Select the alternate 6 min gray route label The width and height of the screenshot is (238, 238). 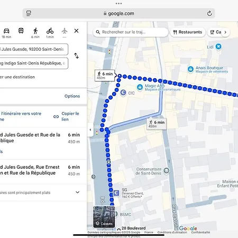point(157,124)
